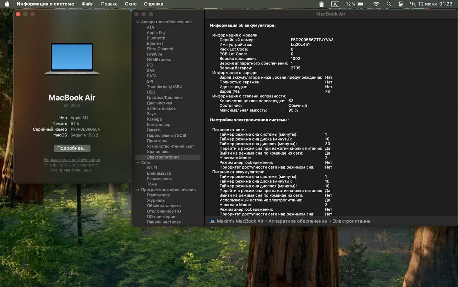Click the MacBook Air laptop image
The width and height of the screenshot is (458, 287).
[72, 59]
